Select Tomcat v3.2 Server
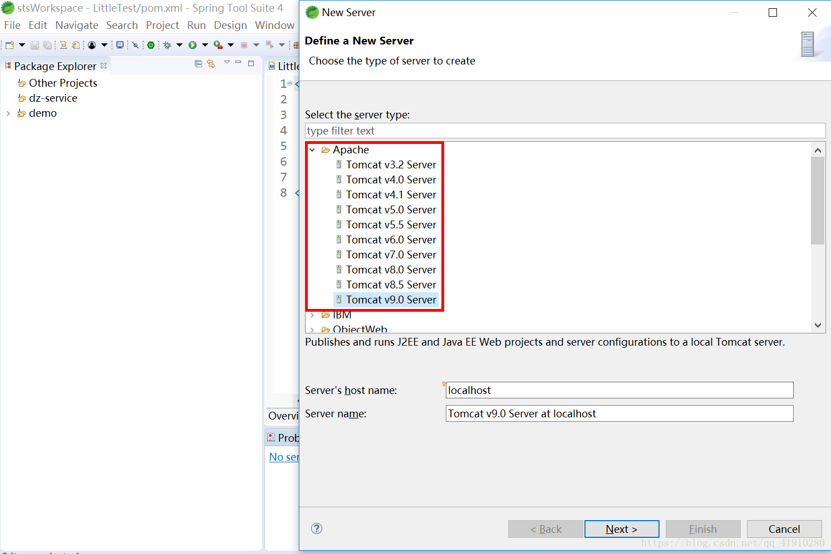The height and width of the screenshot is (554, 831). pyautogui.click(x=391, y=164)
